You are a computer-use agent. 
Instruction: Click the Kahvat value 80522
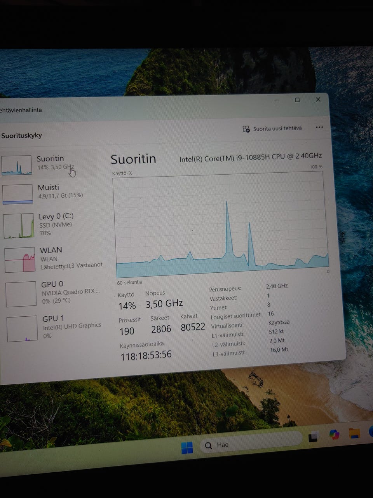tap(193, 327)
